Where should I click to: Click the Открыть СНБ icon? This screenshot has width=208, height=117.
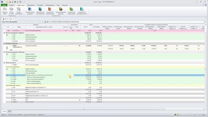pos(5,9)
